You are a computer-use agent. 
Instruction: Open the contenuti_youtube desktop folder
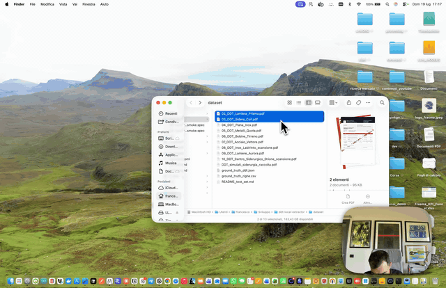[x=397, y=80]
